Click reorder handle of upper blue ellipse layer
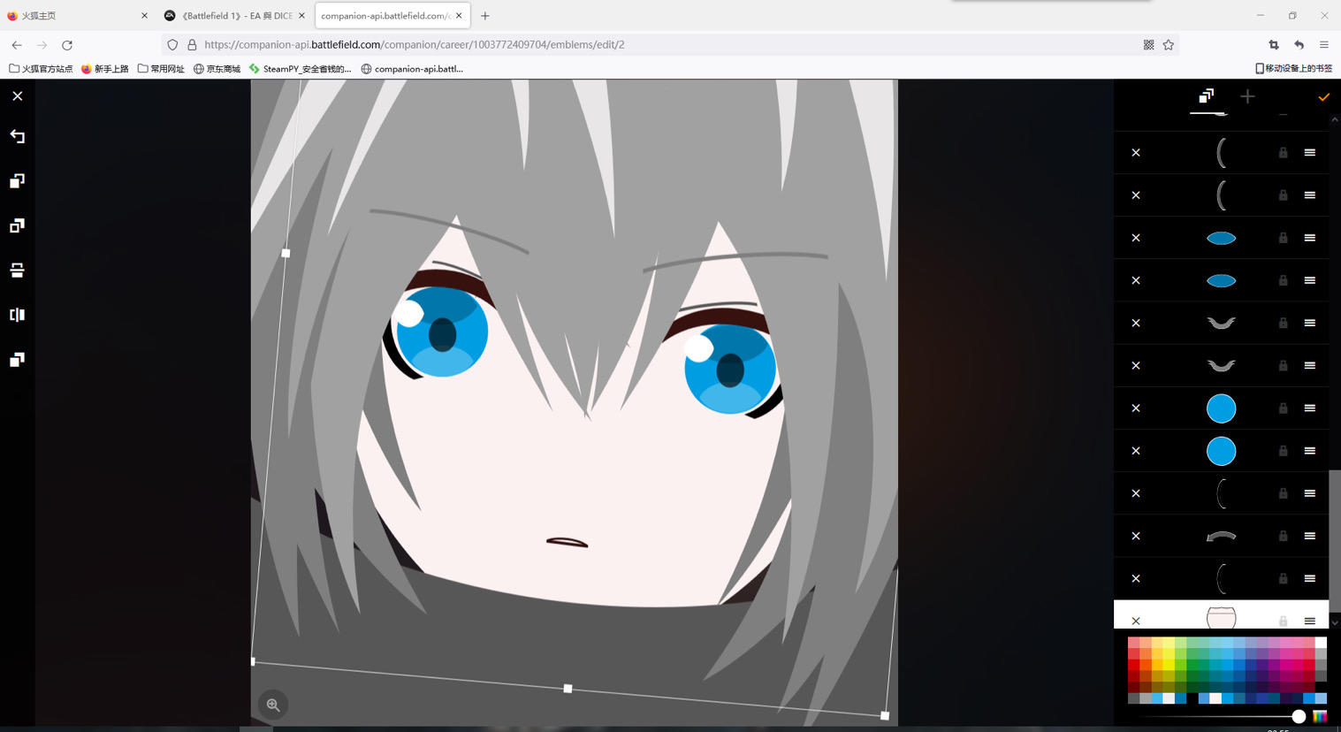1341x732 pixels. click(1310, 238)
